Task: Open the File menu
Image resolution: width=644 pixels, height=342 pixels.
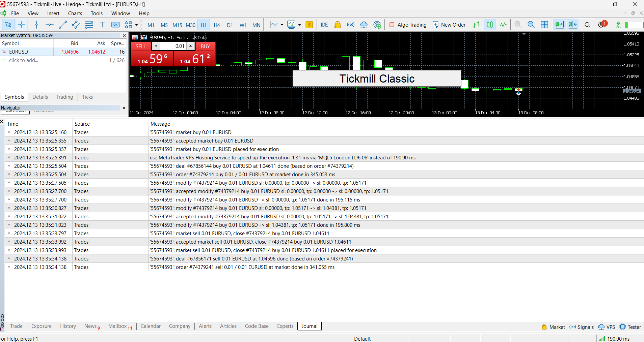Action: 15,13
